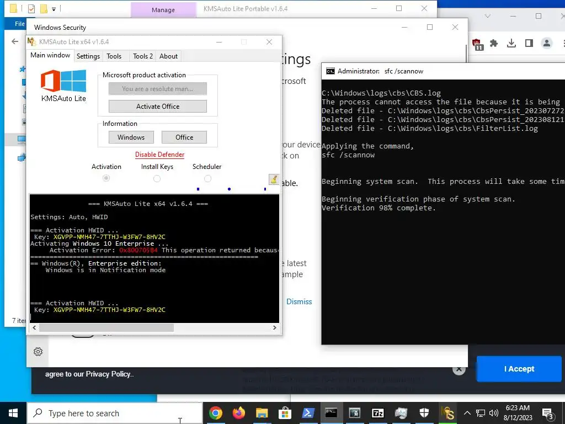Click the Windows Start button
This screenshot has width=565, height=424.
[13, 413]
